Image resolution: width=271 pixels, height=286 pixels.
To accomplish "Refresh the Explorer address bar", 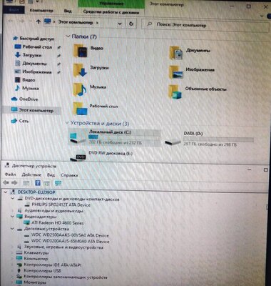I will [131, 24].
